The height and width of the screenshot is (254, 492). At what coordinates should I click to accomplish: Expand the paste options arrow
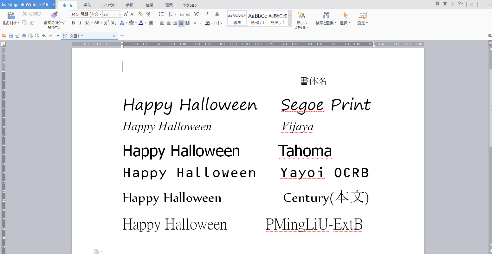tap(18, 23)
